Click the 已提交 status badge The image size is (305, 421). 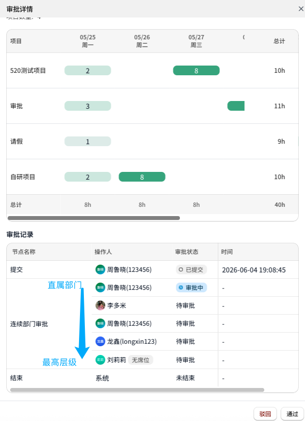click(x=192, y=269)
